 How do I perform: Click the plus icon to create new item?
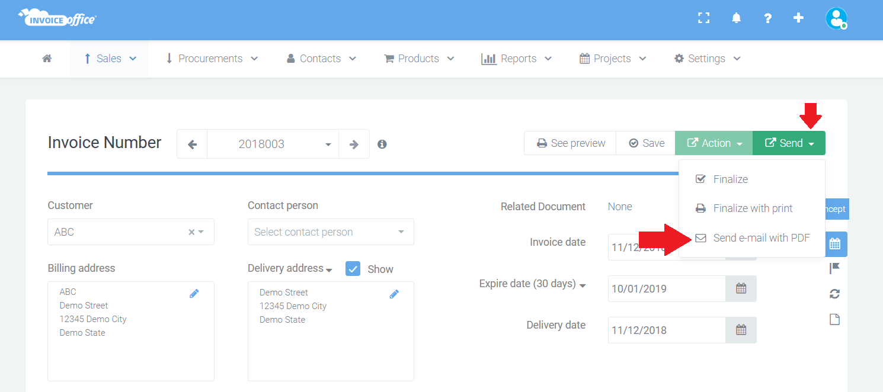pos(798,18)
